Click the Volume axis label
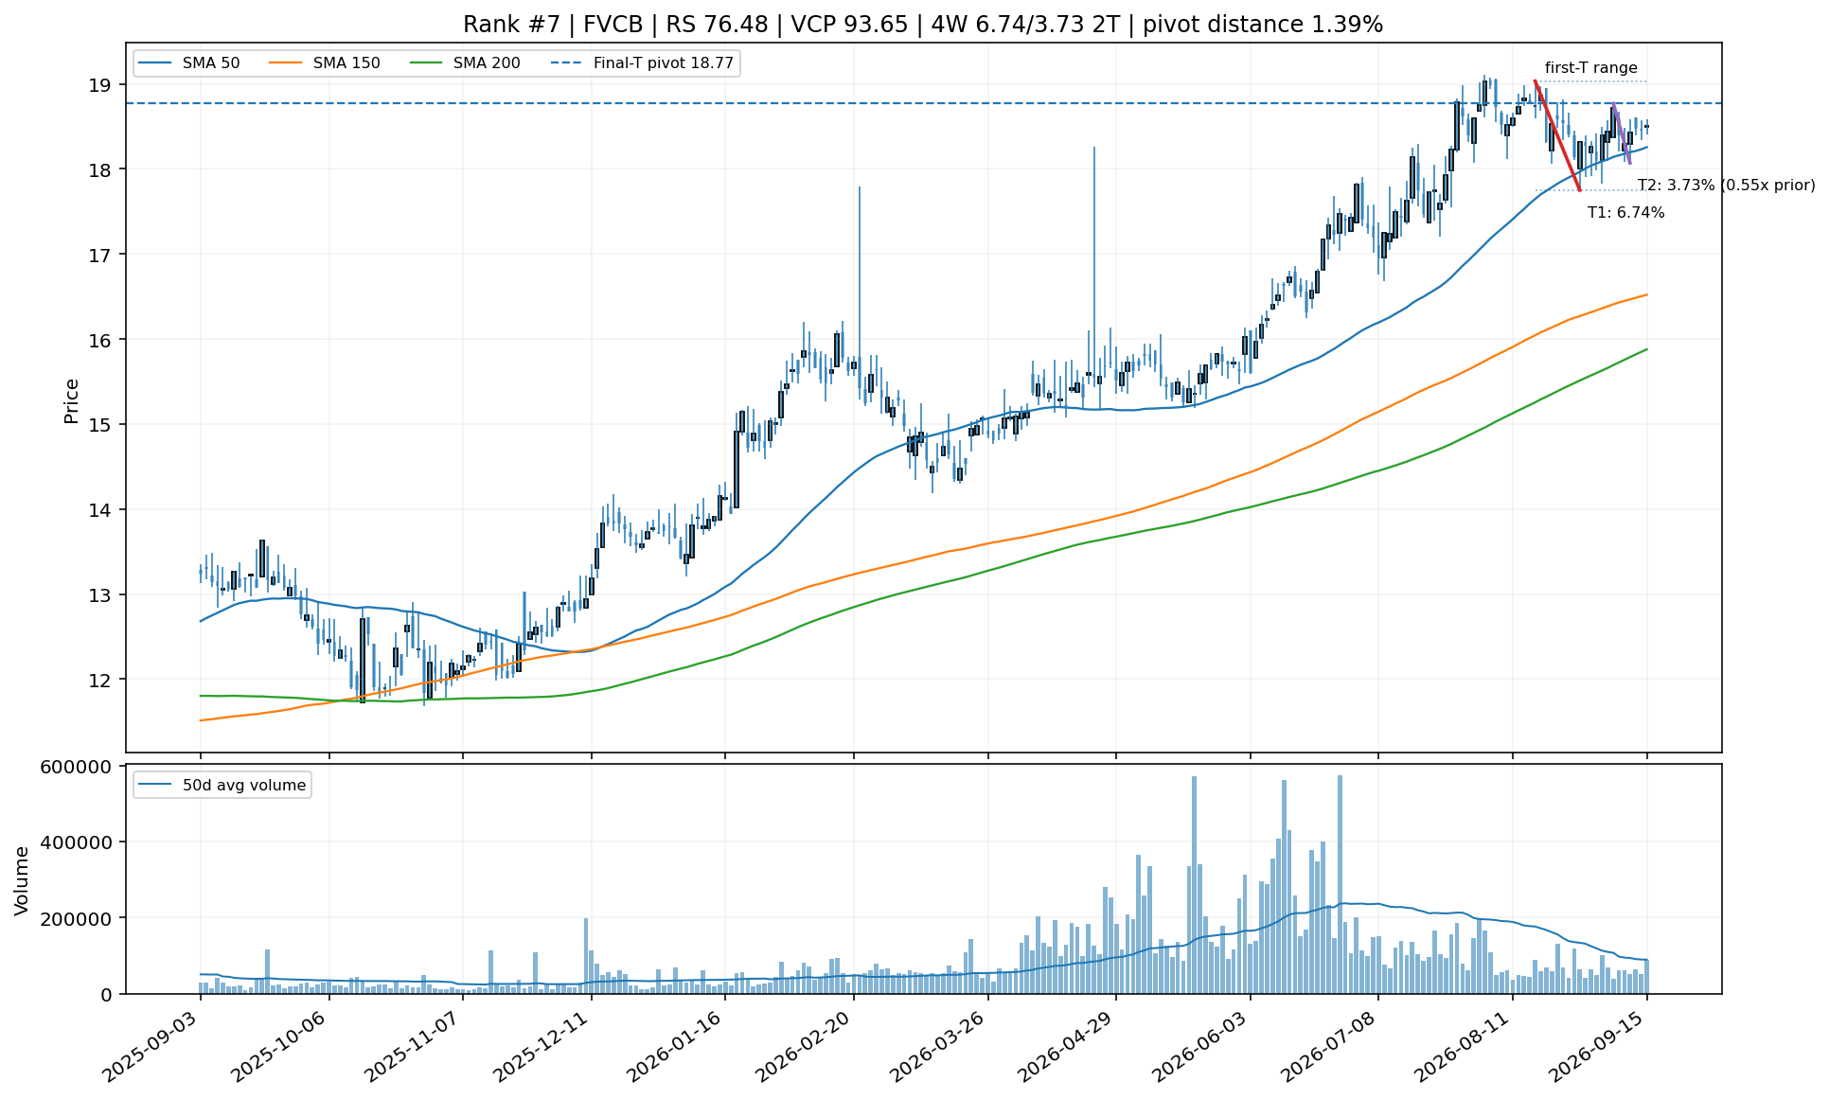The width and height of the screenshot is (1829, 1099). tap(22, 880)
